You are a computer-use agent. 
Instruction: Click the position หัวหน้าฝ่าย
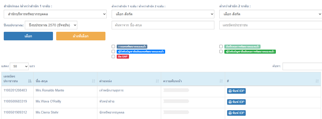pyautogui.click(x=107, y=101)
